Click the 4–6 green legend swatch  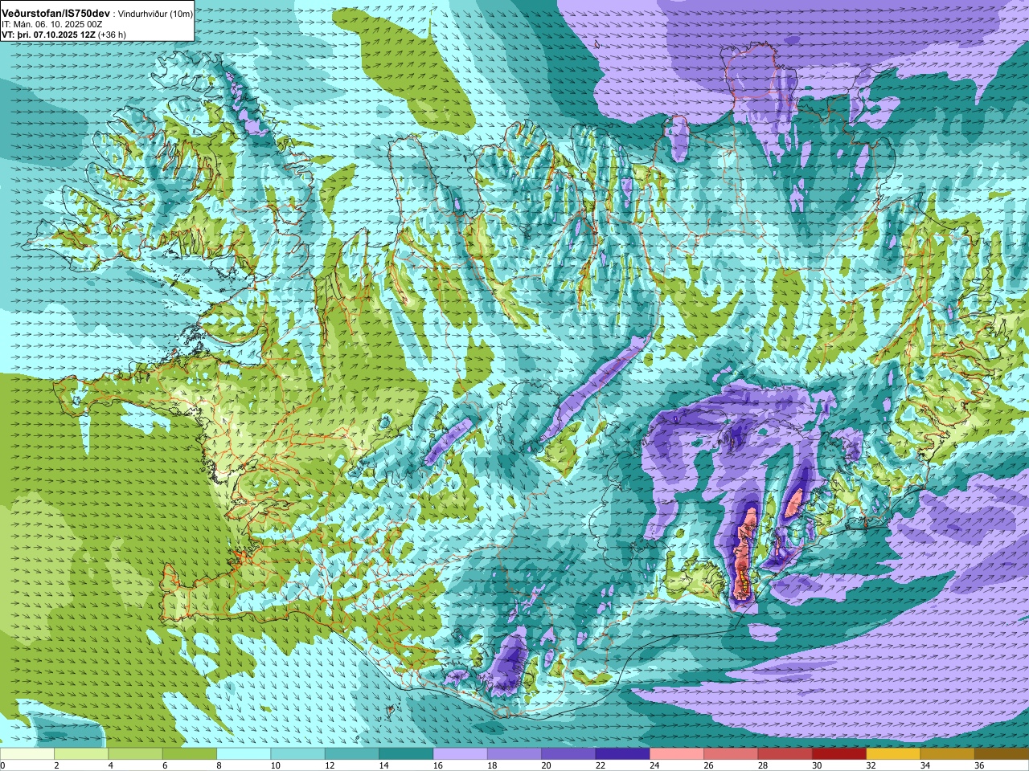135,754
